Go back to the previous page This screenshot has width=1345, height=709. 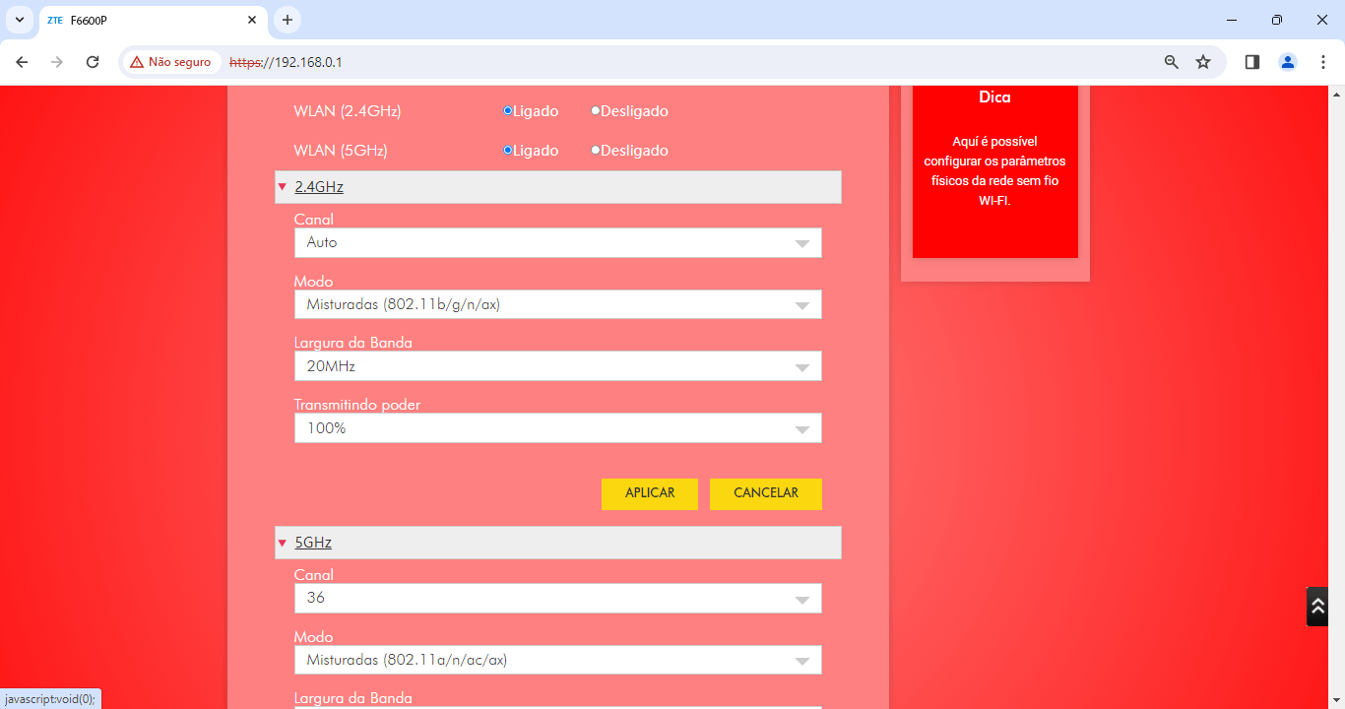pyautogui.click(x=22, y=62)
